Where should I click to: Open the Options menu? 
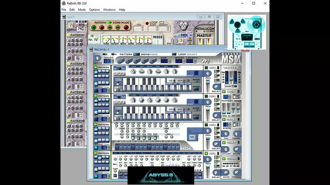point(94,10)
